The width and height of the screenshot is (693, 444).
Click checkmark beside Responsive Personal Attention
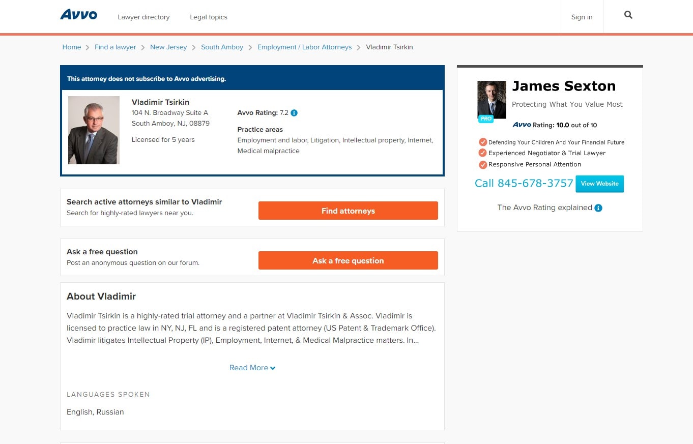click(483, 164)
